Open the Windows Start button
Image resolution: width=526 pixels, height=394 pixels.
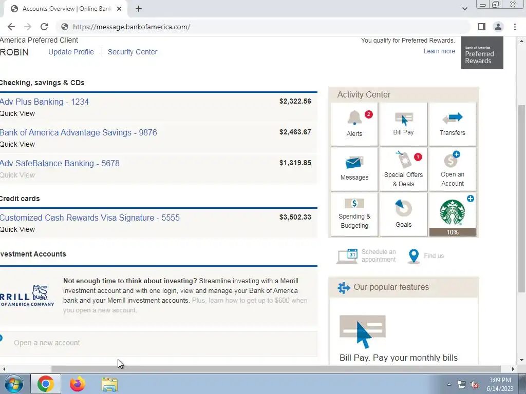tap(14, 384)
